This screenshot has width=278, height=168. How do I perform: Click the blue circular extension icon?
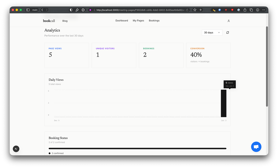click(x=239, y=10)
